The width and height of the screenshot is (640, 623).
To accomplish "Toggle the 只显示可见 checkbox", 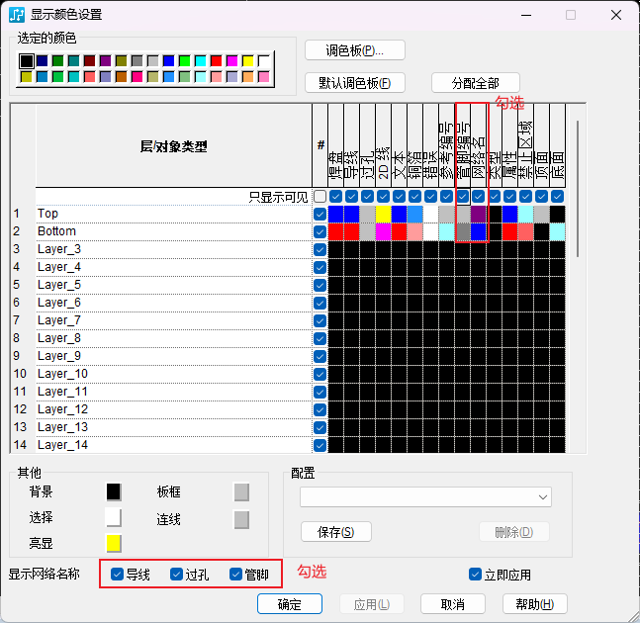I will pos(320,197).
